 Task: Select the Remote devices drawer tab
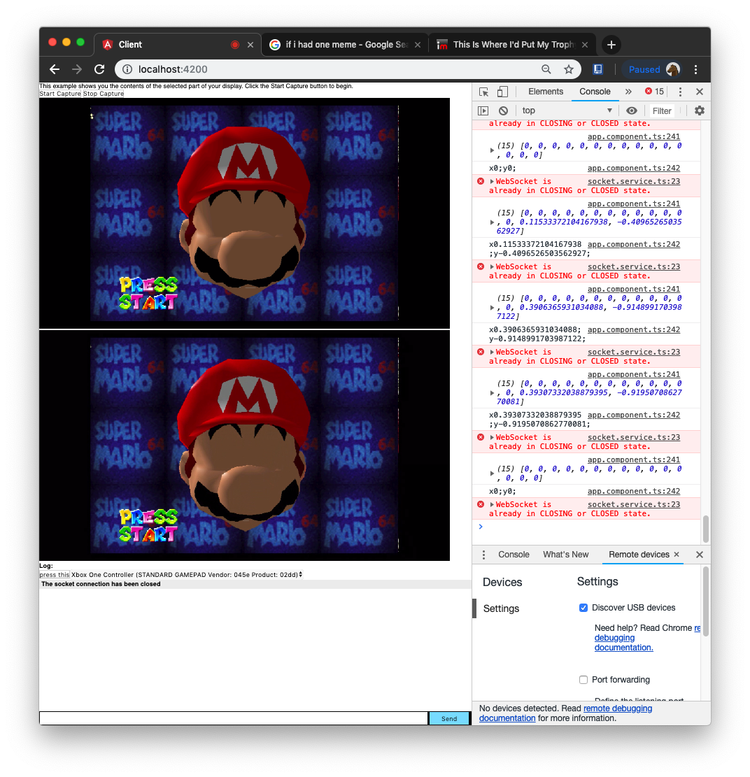pyautogui.click(x=639, y=555)
